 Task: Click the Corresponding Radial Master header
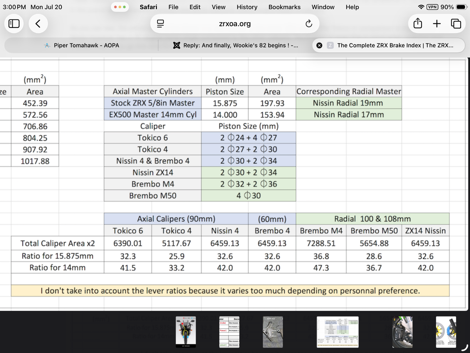coord(349,91)
